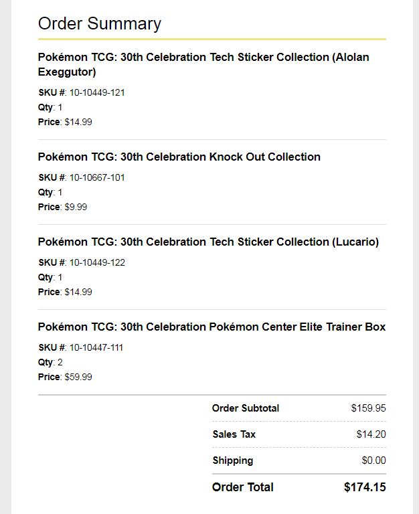
Task: Click the Lucario item's $14.99 price
Action: tap(78, 292)
